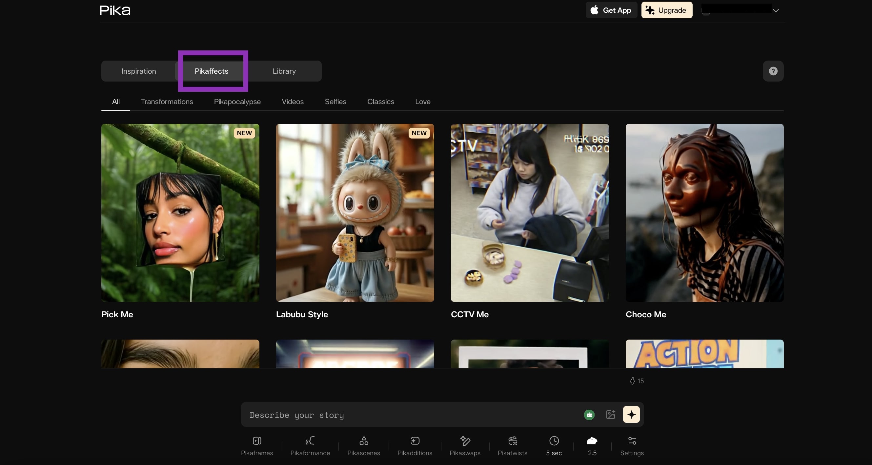Switch to the Library tab
Image resolution: width=872 pixels, height=465 pixels.
[x=284, y=71]
